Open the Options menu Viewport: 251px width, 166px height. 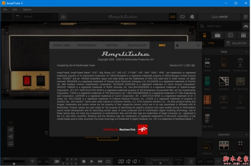pyautogui.click(x=27, y=10)
